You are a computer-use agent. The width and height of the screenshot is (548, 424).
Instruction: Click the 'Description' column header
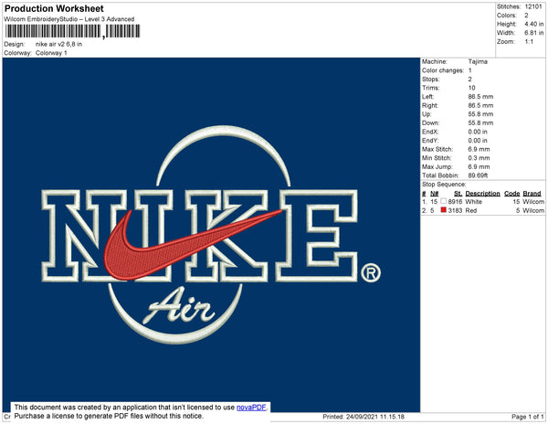click(482, 194)
